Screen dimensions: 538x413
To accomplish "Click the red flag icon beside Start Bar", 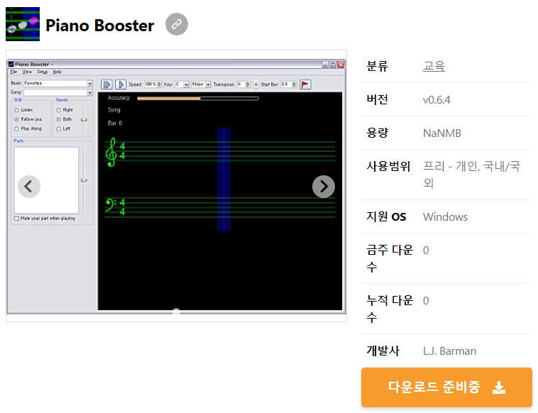I will click(305, 84).
